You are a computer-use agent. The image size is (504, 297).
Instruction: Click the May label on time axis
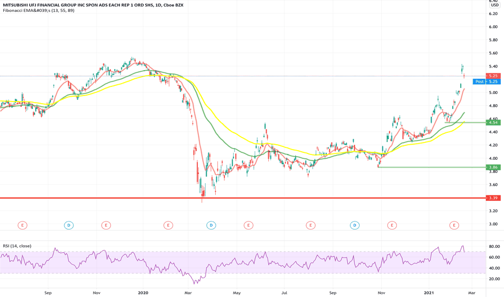click(236, 293)
